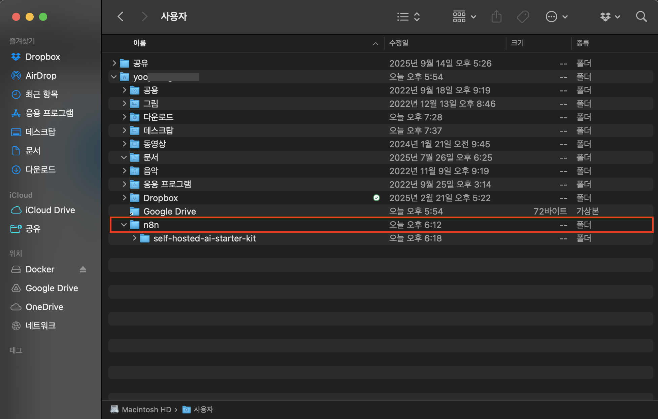Sort by the 수정일 column header
This screenshot has height=419, width=658.
(x=399, y=43)
